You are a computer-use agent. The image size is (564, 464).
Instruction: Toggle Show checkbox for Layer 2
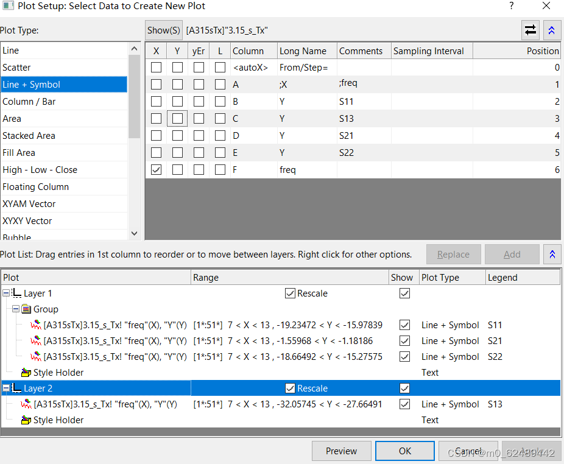pyautogui.click(x=404, y=388)
